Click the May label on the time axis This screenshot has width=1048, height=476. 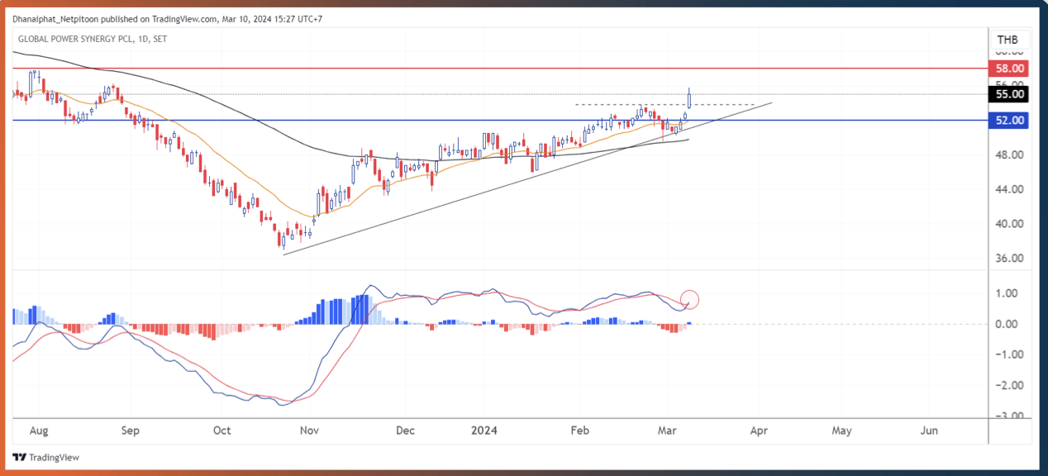click(841, 431)
